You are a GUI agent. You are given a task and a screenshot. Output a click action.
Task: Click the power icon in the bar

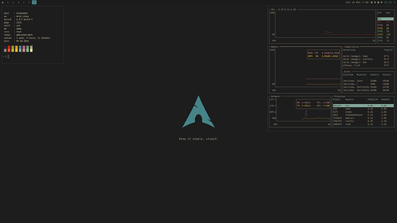[x=395, y=2]
